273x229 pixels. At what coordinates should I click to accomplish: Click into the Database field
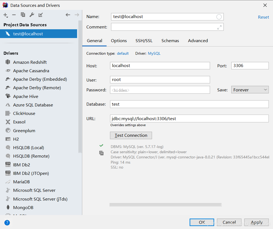tap(189, 104)
